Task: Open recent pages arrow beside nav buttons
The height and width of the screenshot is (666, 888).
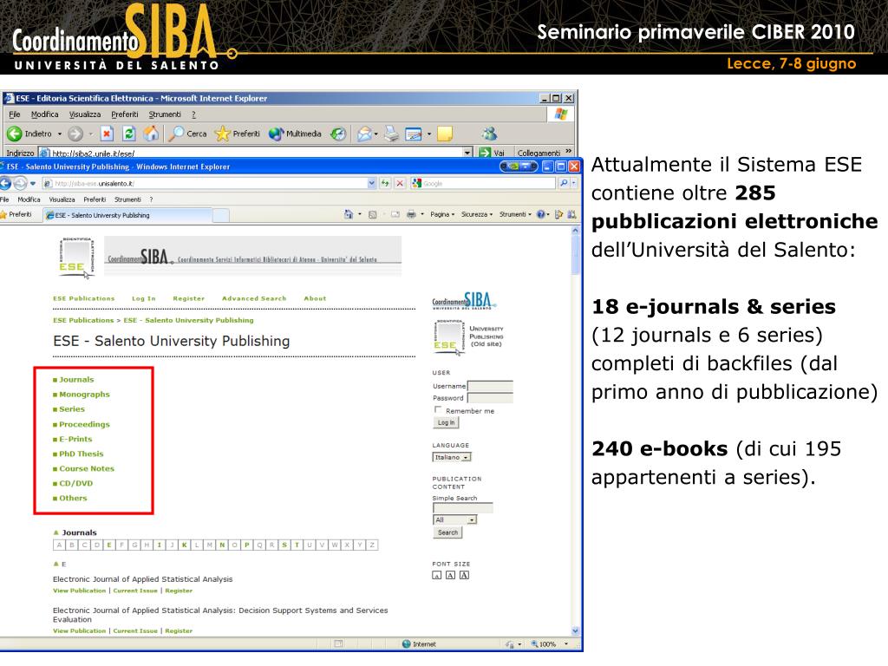Action: coord(33,184)
